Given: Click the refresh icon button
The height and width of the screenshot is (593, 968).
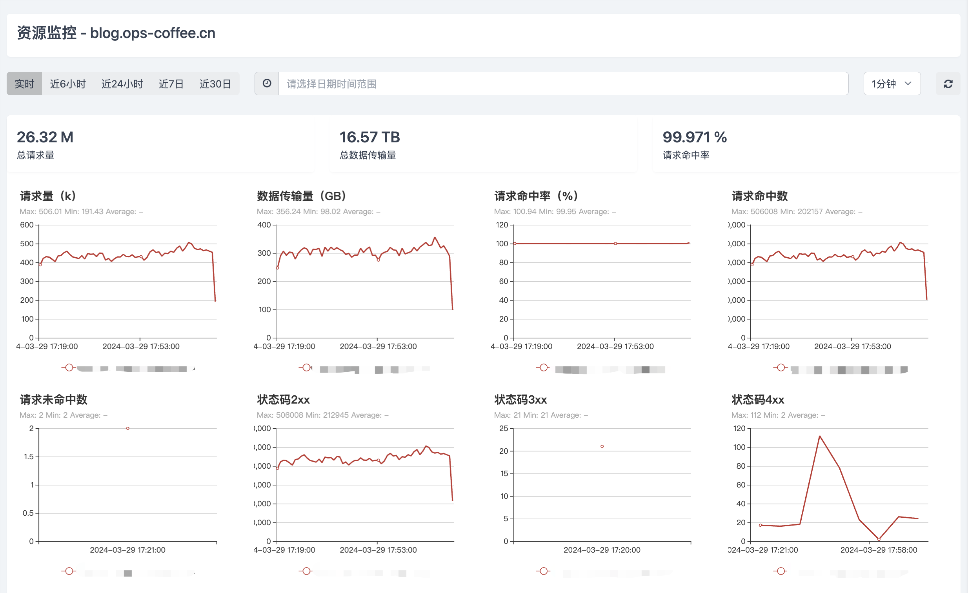Looking at the screenshot, I should click(948, 84).
